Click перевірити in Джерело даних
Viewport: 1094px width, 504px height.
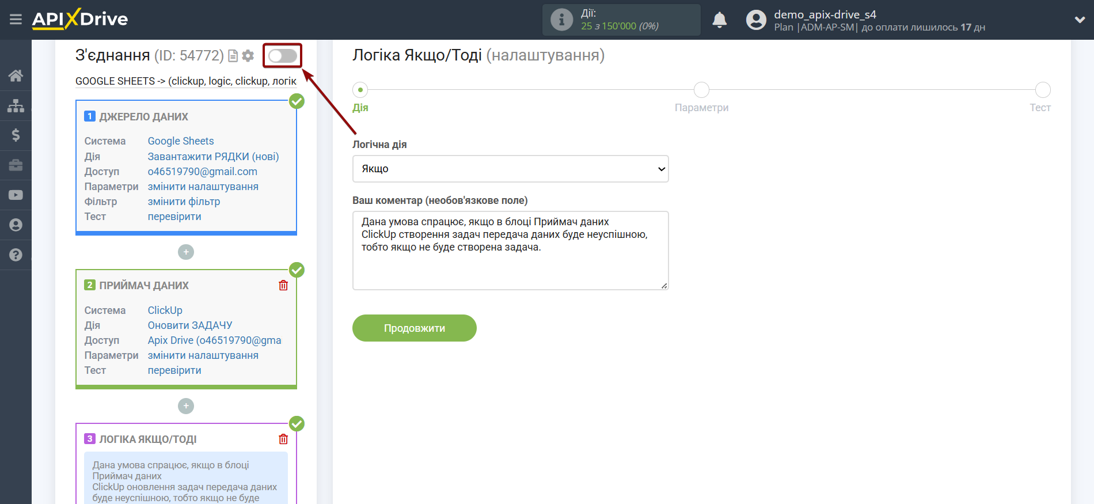174,217
